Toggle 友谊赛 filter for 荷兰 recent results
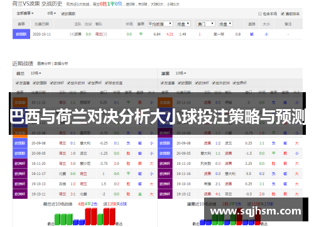This screenshot has height=227, width=314. (18, 83)
